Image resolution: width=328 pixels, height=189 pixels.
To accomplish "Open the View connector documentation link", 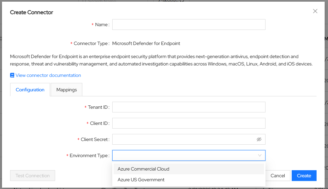I will click(x=48, y=75).
